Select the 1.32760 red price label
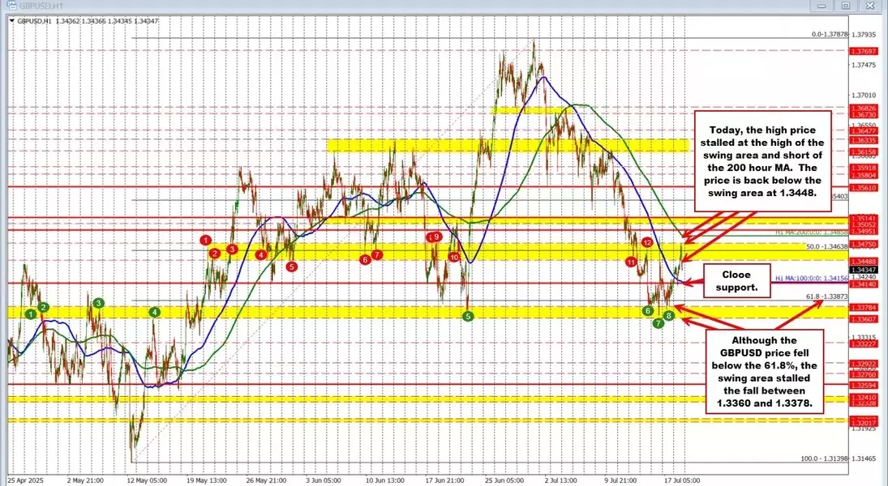888x486 pixels. click(x=864, y=374)
